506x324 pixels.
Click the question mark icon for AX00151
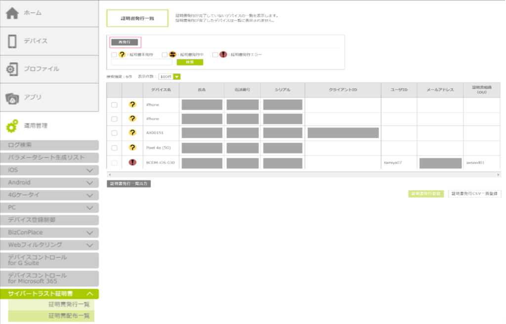tap(132, 133)
